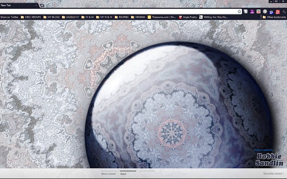
Task: Switch to Most visited section
Action: (109, 174)
